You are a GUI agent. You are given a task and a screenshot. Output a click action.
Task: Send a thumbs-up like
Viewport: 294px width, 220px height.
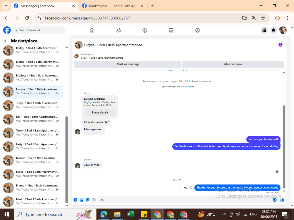point(283,200)
